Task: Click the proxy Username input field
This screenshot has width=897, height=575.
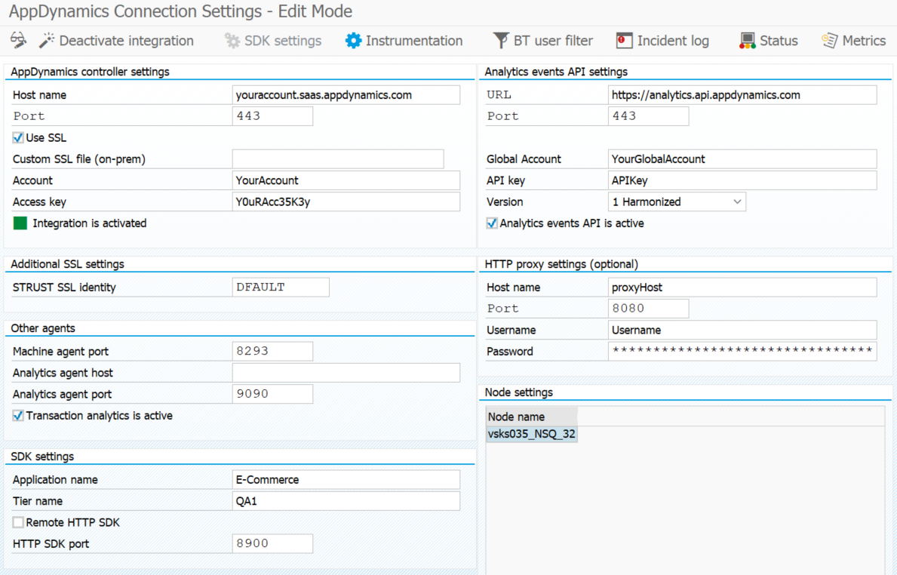Action: click(742, 330)
